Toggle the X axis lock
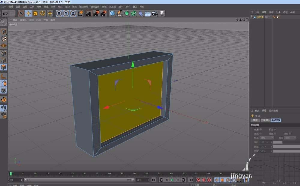This screenshot has height=186, width=300. (x=58, y=13)
